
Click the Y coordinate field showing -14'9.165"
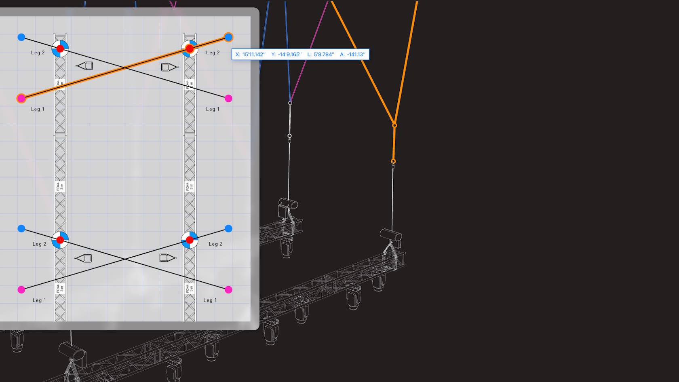(286, 55)
